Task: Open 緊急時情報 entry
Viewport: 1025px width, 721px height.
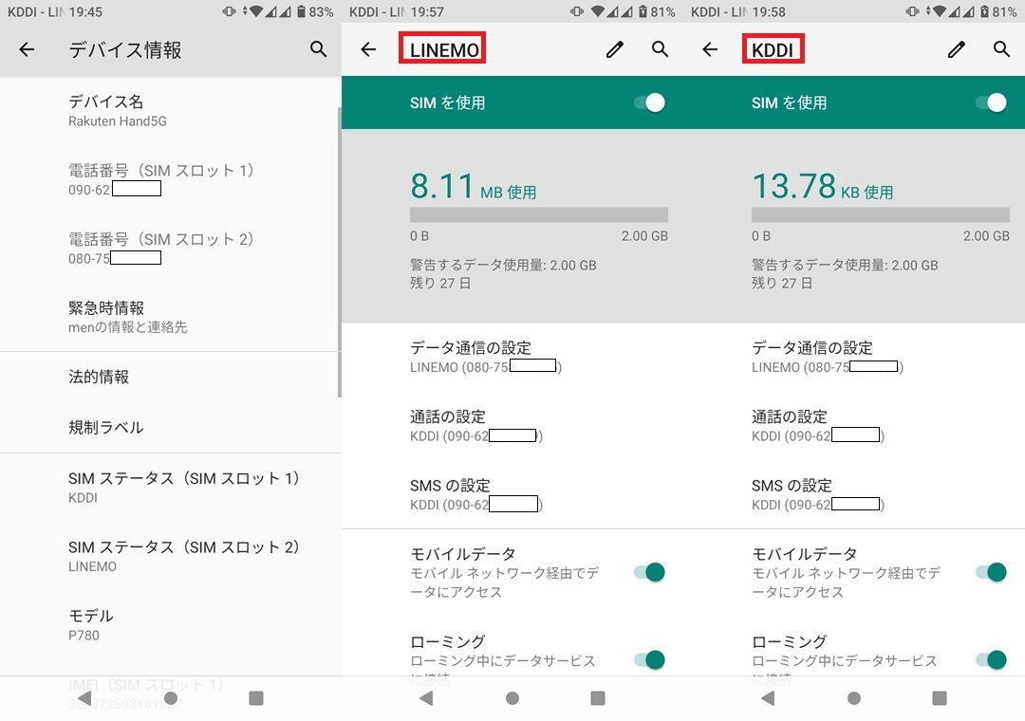Action: (x=170, y=317)
